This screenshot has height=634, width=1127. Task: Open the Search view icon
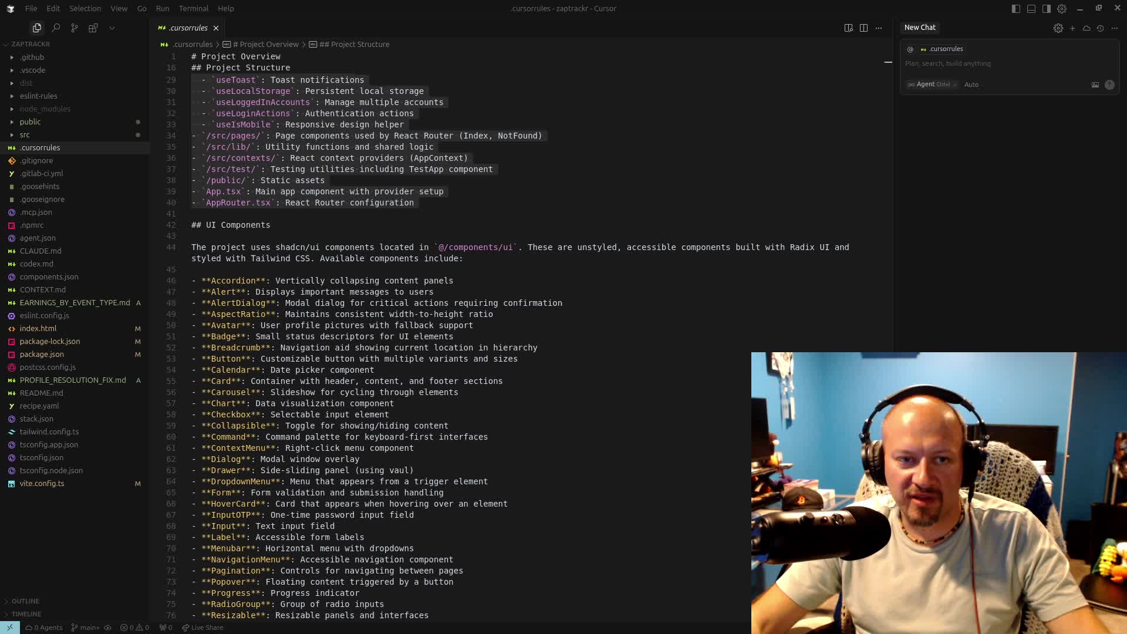tap(56, 28)
